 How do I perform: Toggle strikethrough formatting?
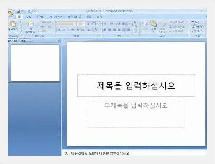(x=73, y=30)
